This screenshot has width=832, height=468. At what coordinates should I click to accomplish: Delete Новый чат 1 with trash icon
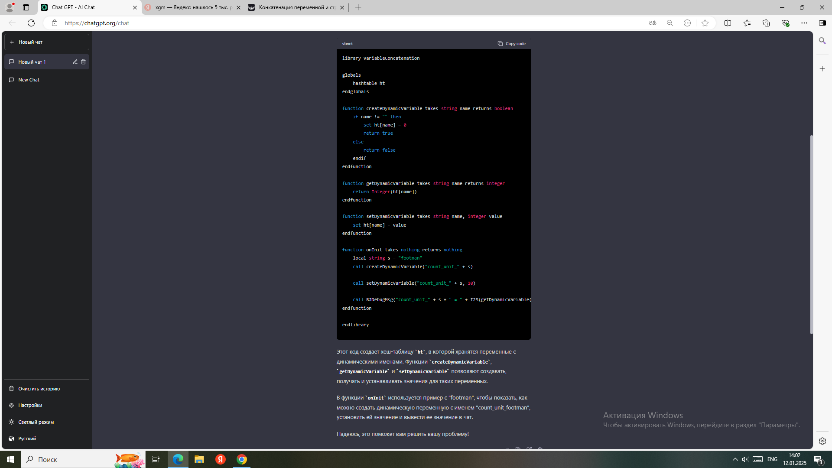tap(84, 62)
